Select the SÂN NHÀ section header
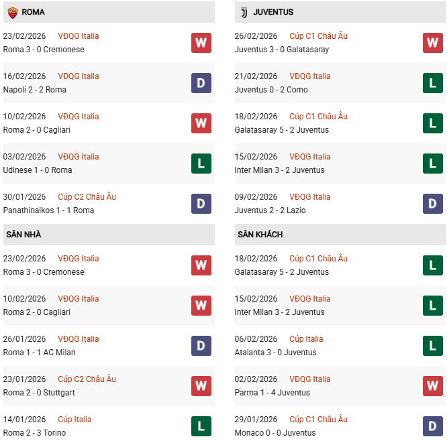Image resolution: width=447 pixels, height=441 pixels. coord(23,235)
